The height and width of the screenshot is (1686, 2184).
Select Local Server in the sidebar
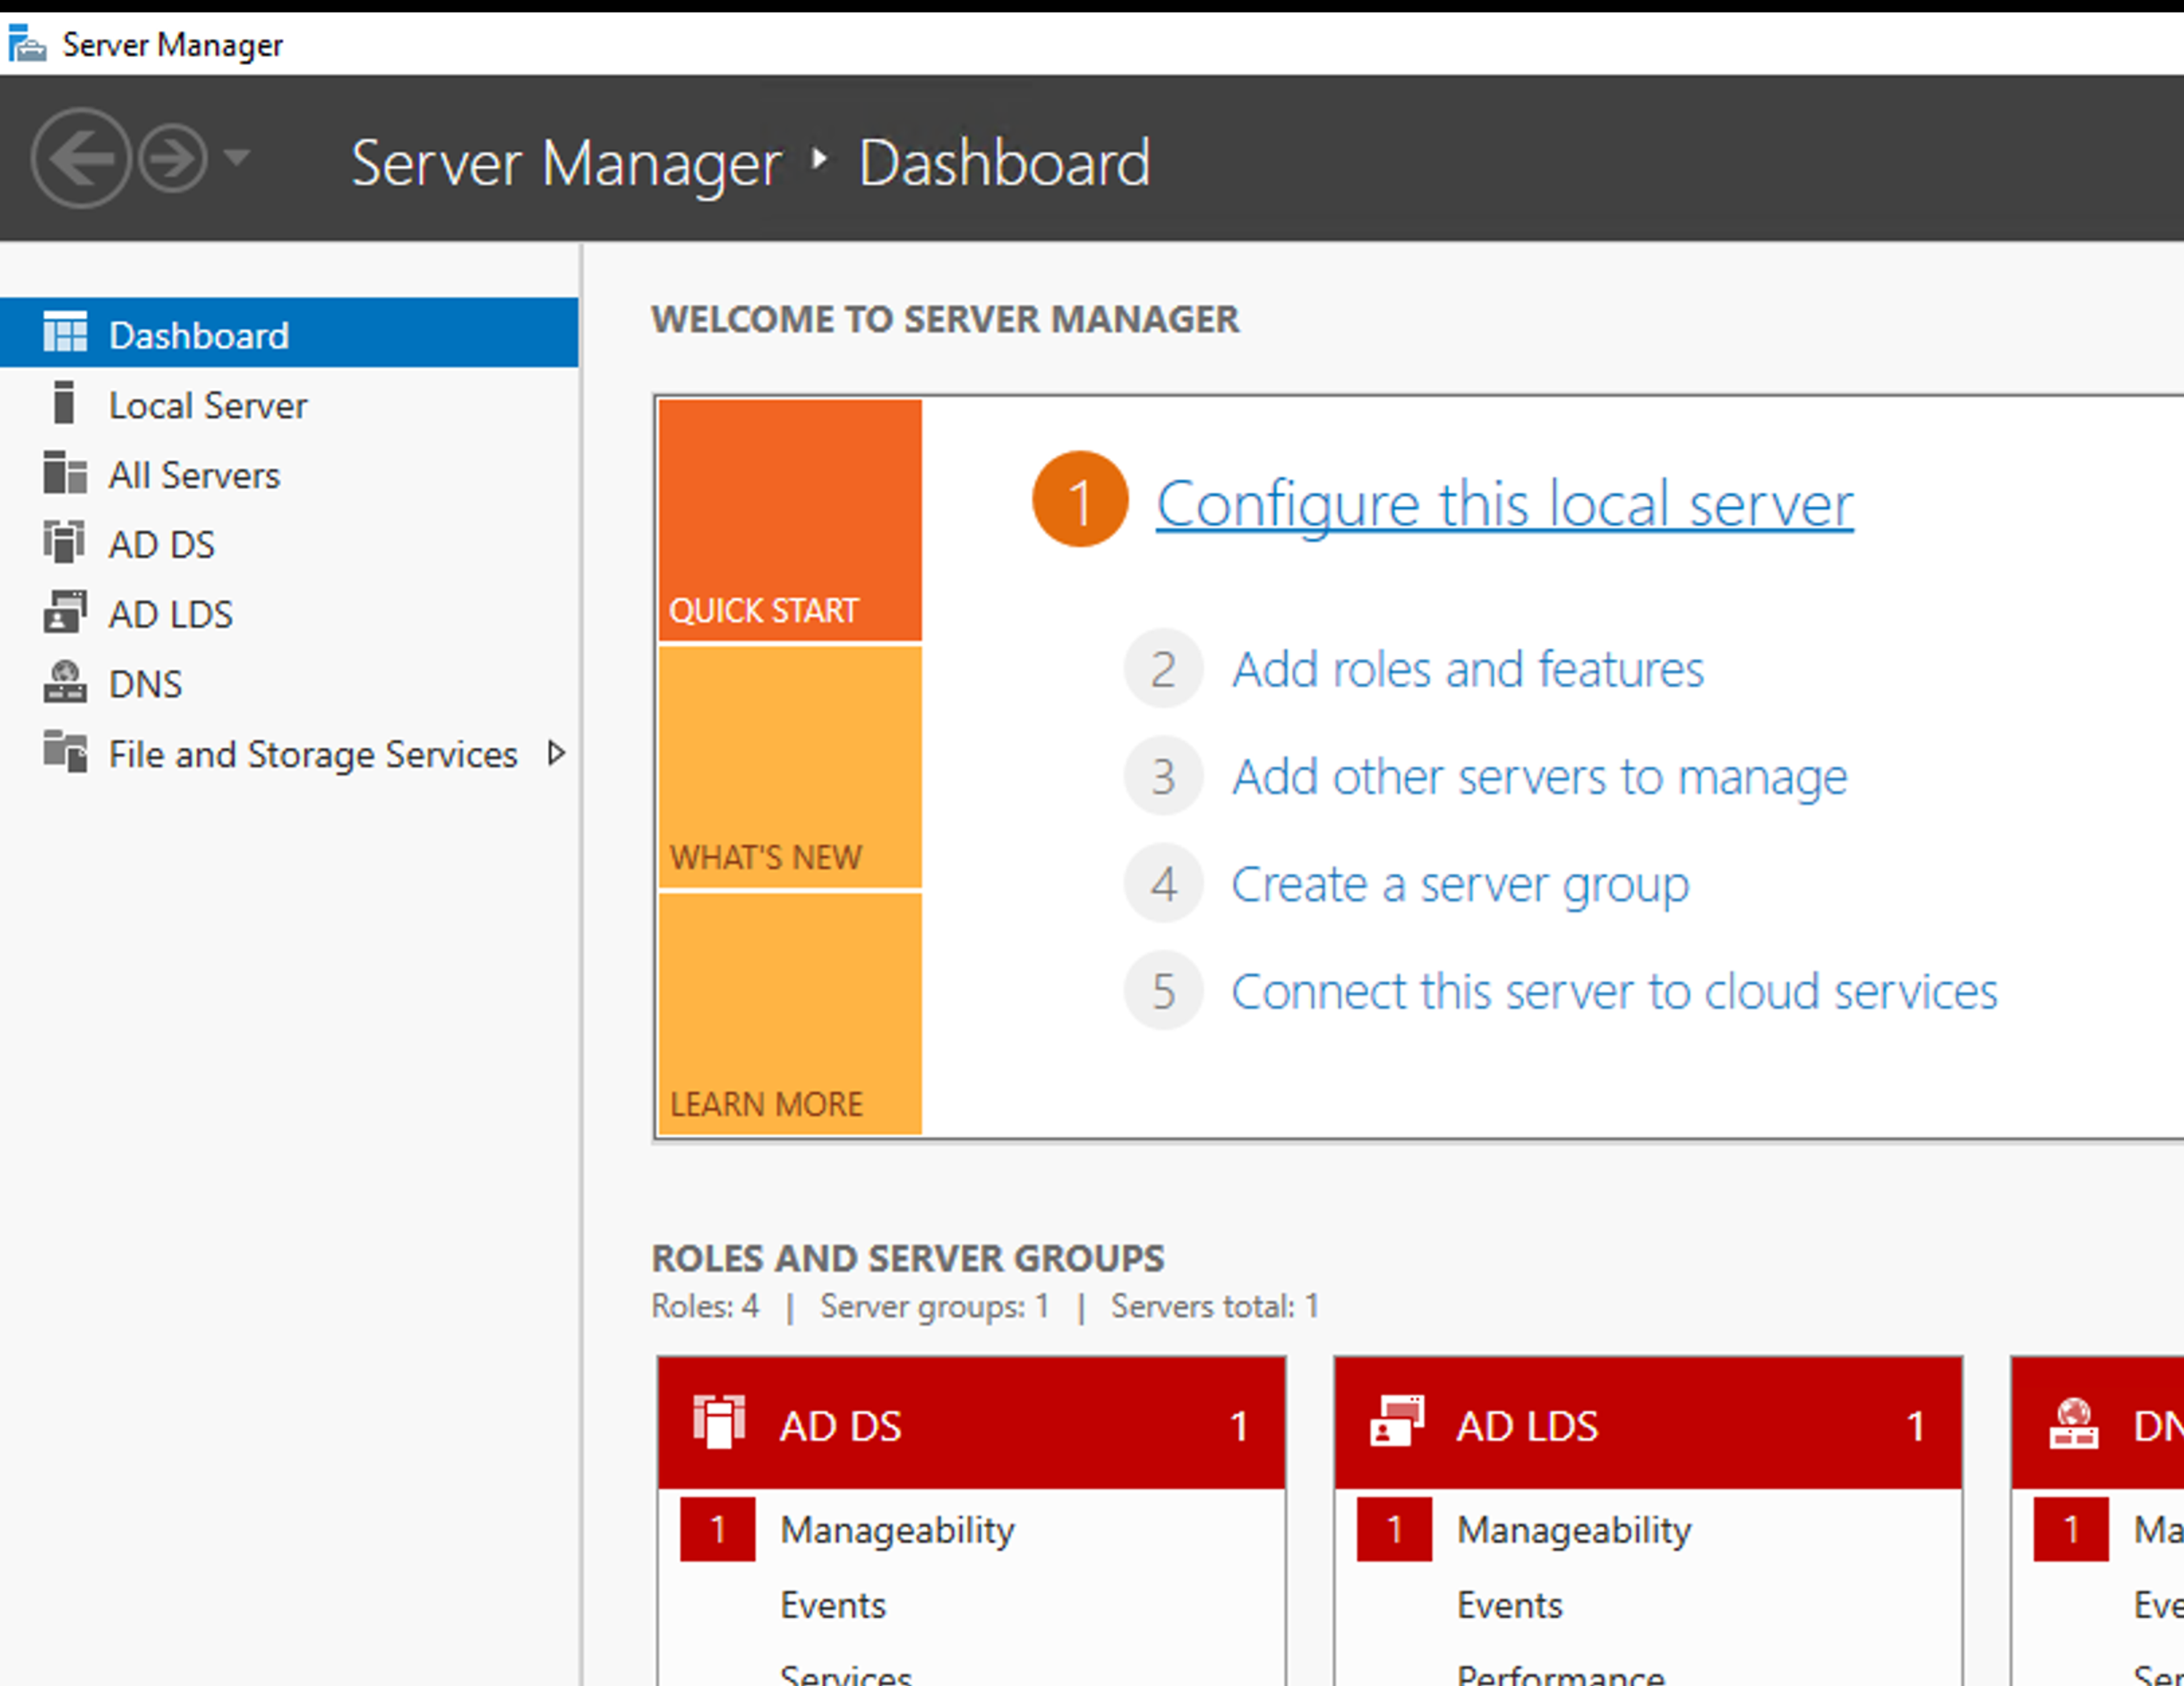(x=207, y=406)
